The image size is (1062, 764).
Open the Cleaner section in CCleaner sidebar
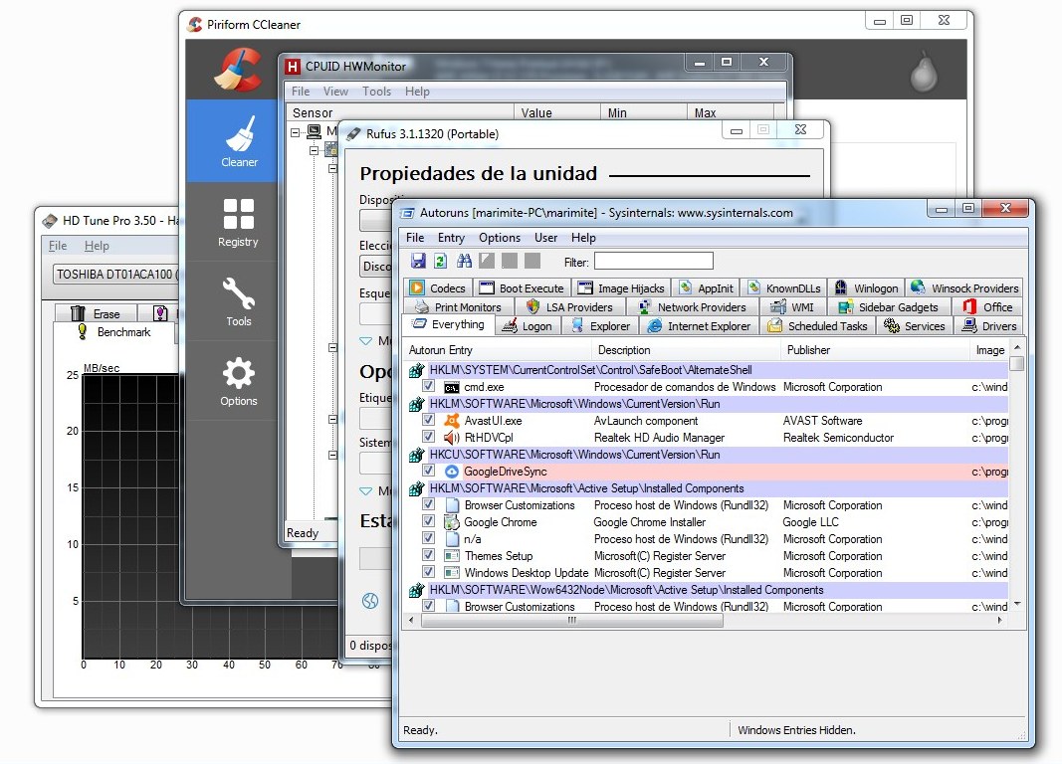pos(239,141)
